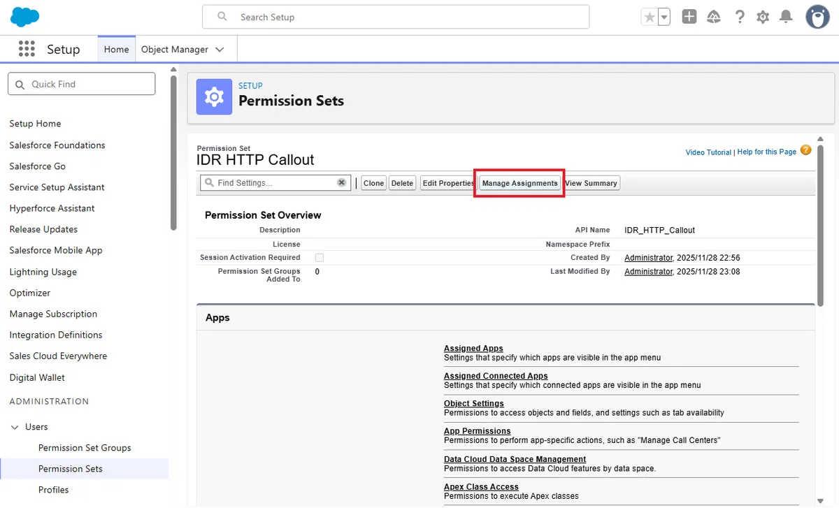Click the Edit Properties button
The height and width of the screenshot is (508, 839).
448,183
